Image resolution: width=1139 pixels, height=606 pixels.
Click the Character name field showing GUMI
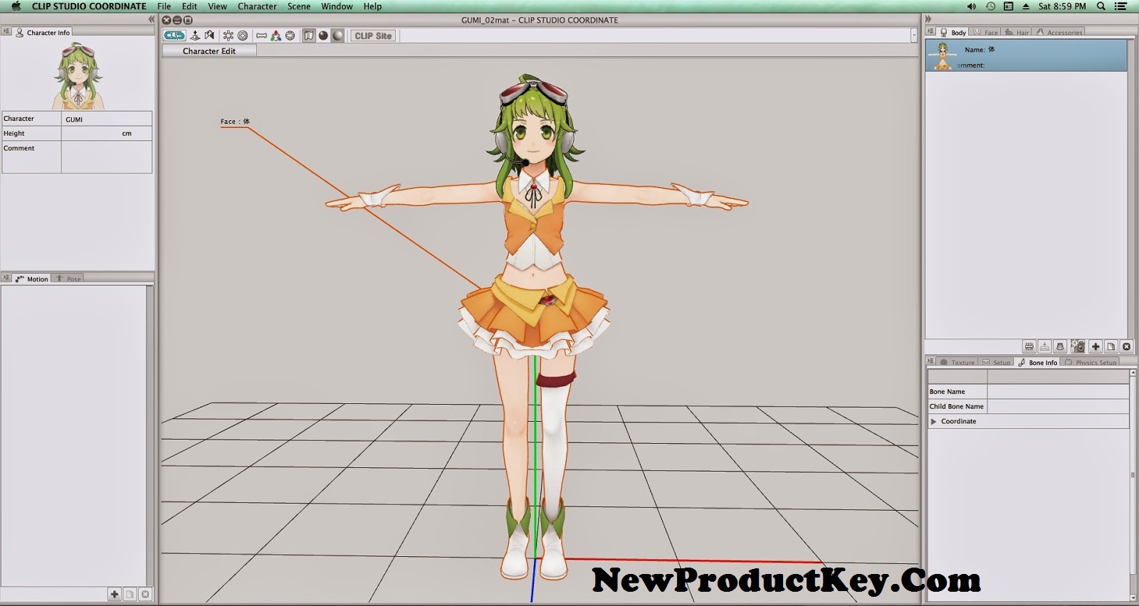(106, 119)
